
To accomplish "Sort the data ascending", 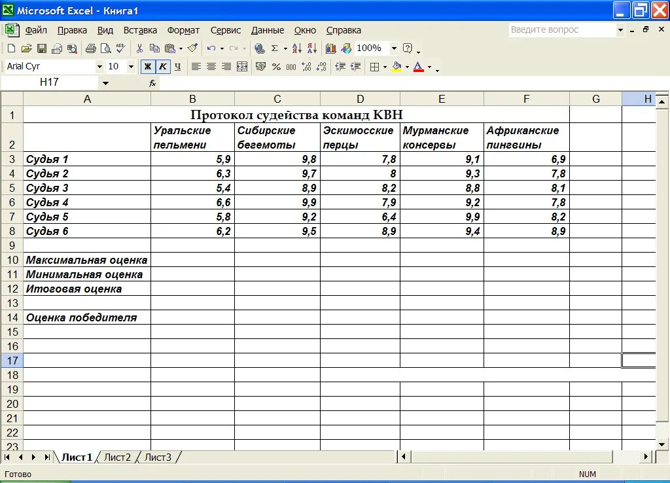I will pyautogui.click(x=296, y=48).
